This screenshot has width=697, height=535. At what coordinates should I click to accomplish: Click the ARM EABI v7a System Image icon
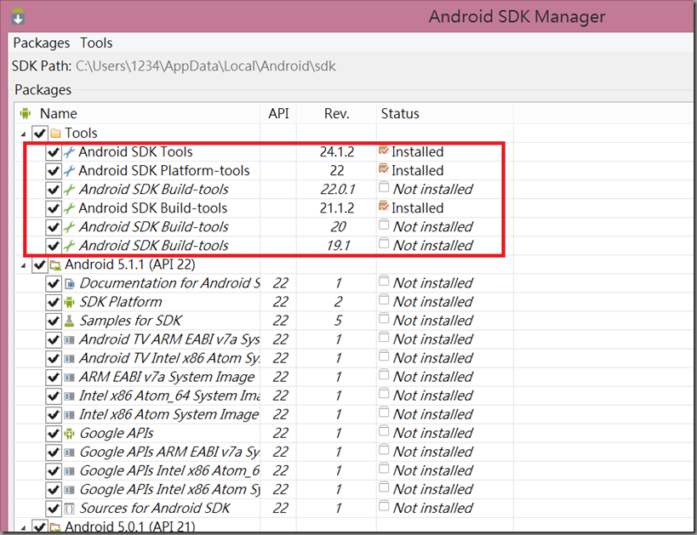tap(70, 377)
